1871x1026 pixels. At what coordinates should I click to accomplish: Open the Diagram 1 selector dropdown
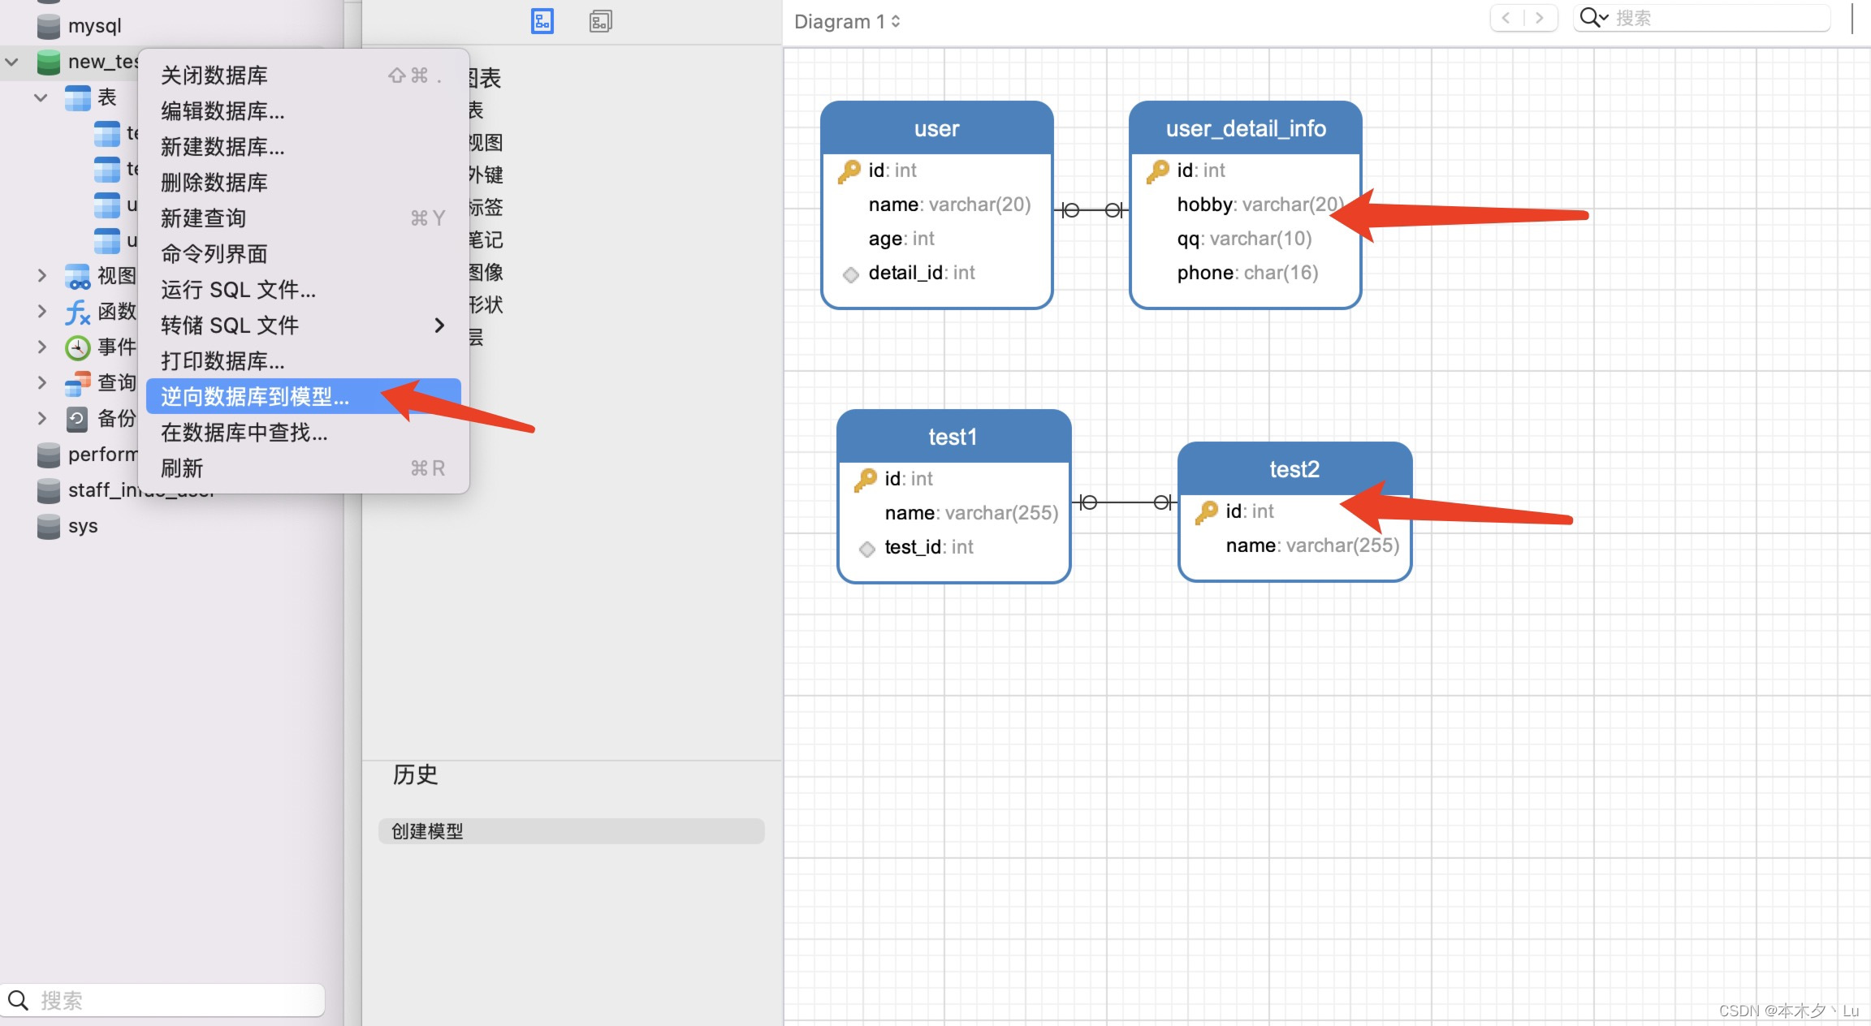click(847, 21)
